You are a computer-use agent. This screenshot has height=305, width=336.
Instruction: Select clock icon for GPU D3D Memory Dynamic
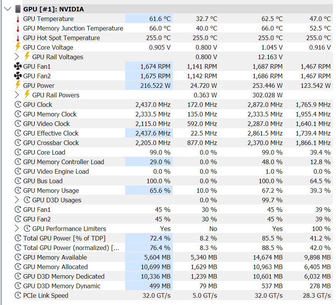pos(18,286)
